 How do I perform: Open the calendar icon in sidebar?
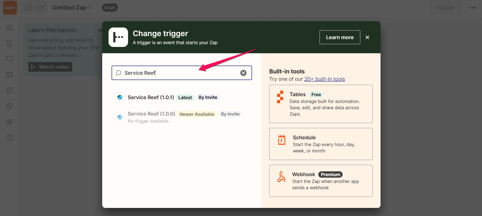(9, 75)
